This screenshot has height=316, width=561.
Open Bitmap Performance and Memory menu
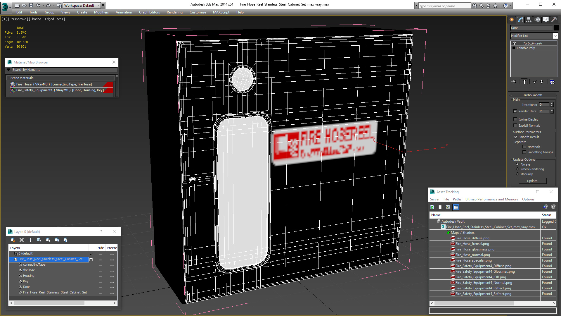(491, 199)
